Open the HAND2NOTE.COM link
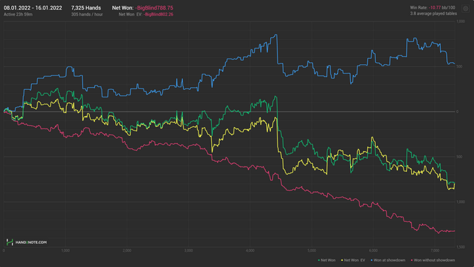Screen dimensions: 474x267 [31, 242]
